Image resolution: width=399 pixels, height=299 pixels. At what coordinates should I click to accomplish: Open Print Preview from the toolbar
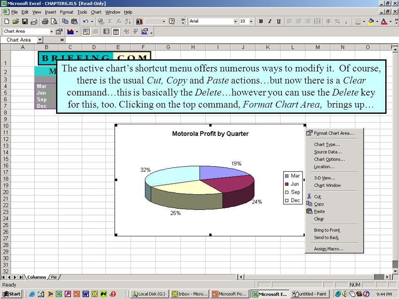click(x=54, y=21)
